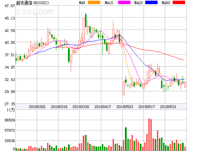Screen dimensions: 206x151
Task: Click the 32.43 price axis label
Action: [x=10, y=80]
